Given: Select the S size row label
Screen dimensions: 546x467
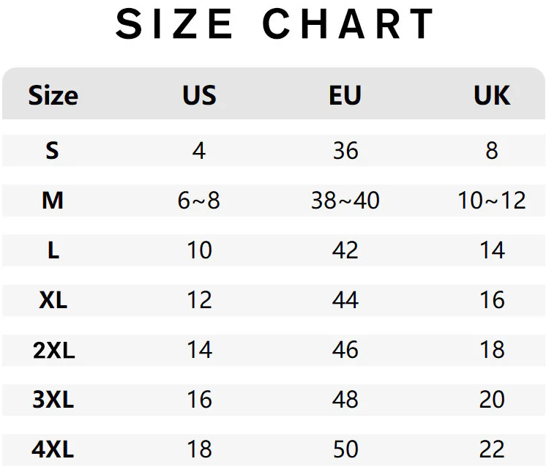Looking at the screenshot, I should (53, 151).
